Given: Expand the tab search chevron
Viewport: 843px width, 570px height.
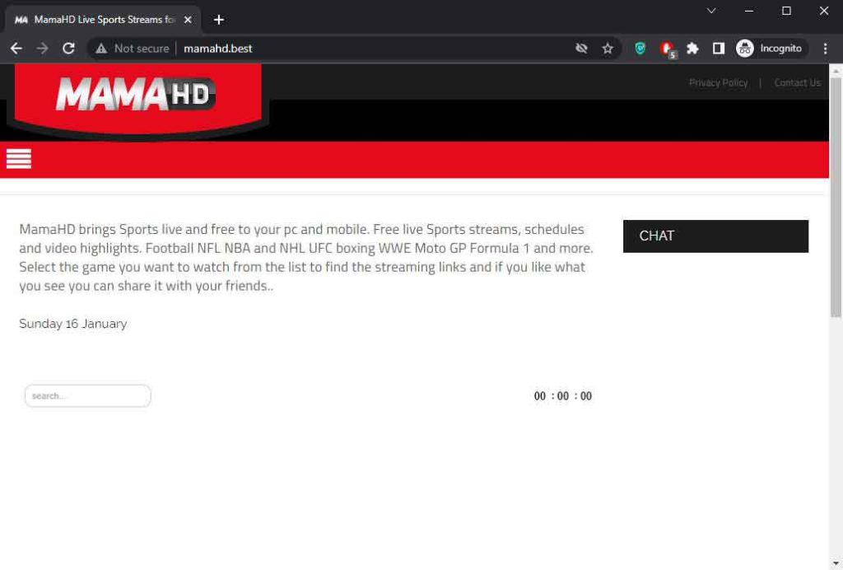Looking at the screenshot, I should [711, 11].
